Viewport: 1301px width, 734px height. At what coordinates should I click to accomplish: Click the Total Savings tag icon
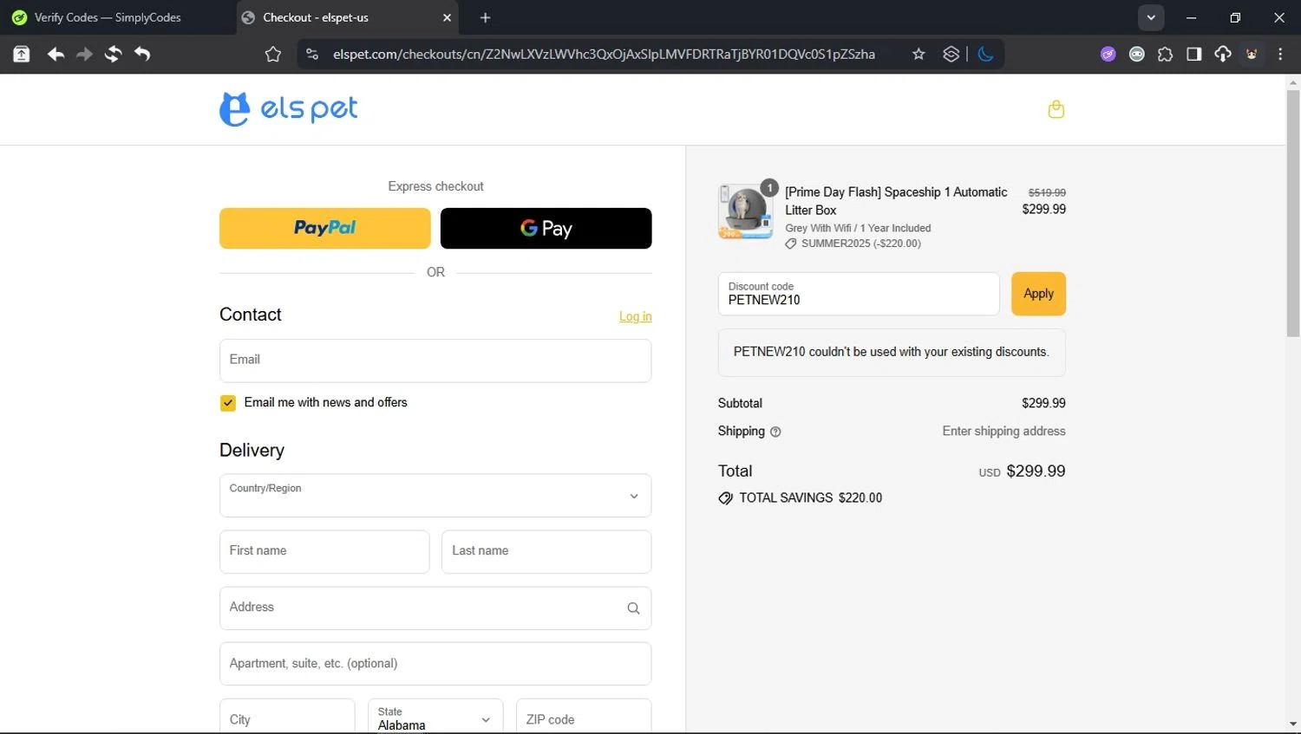(726, 498)
